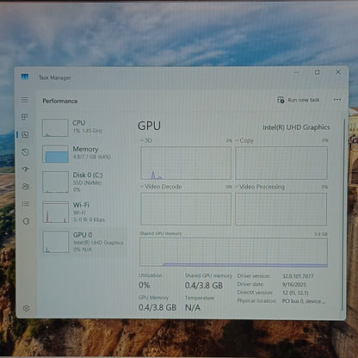The width and height of the screenshot is (358, 358).
Task: Click DirectX version 12 (FL 12.1)
Action: [x=295, y=293]
